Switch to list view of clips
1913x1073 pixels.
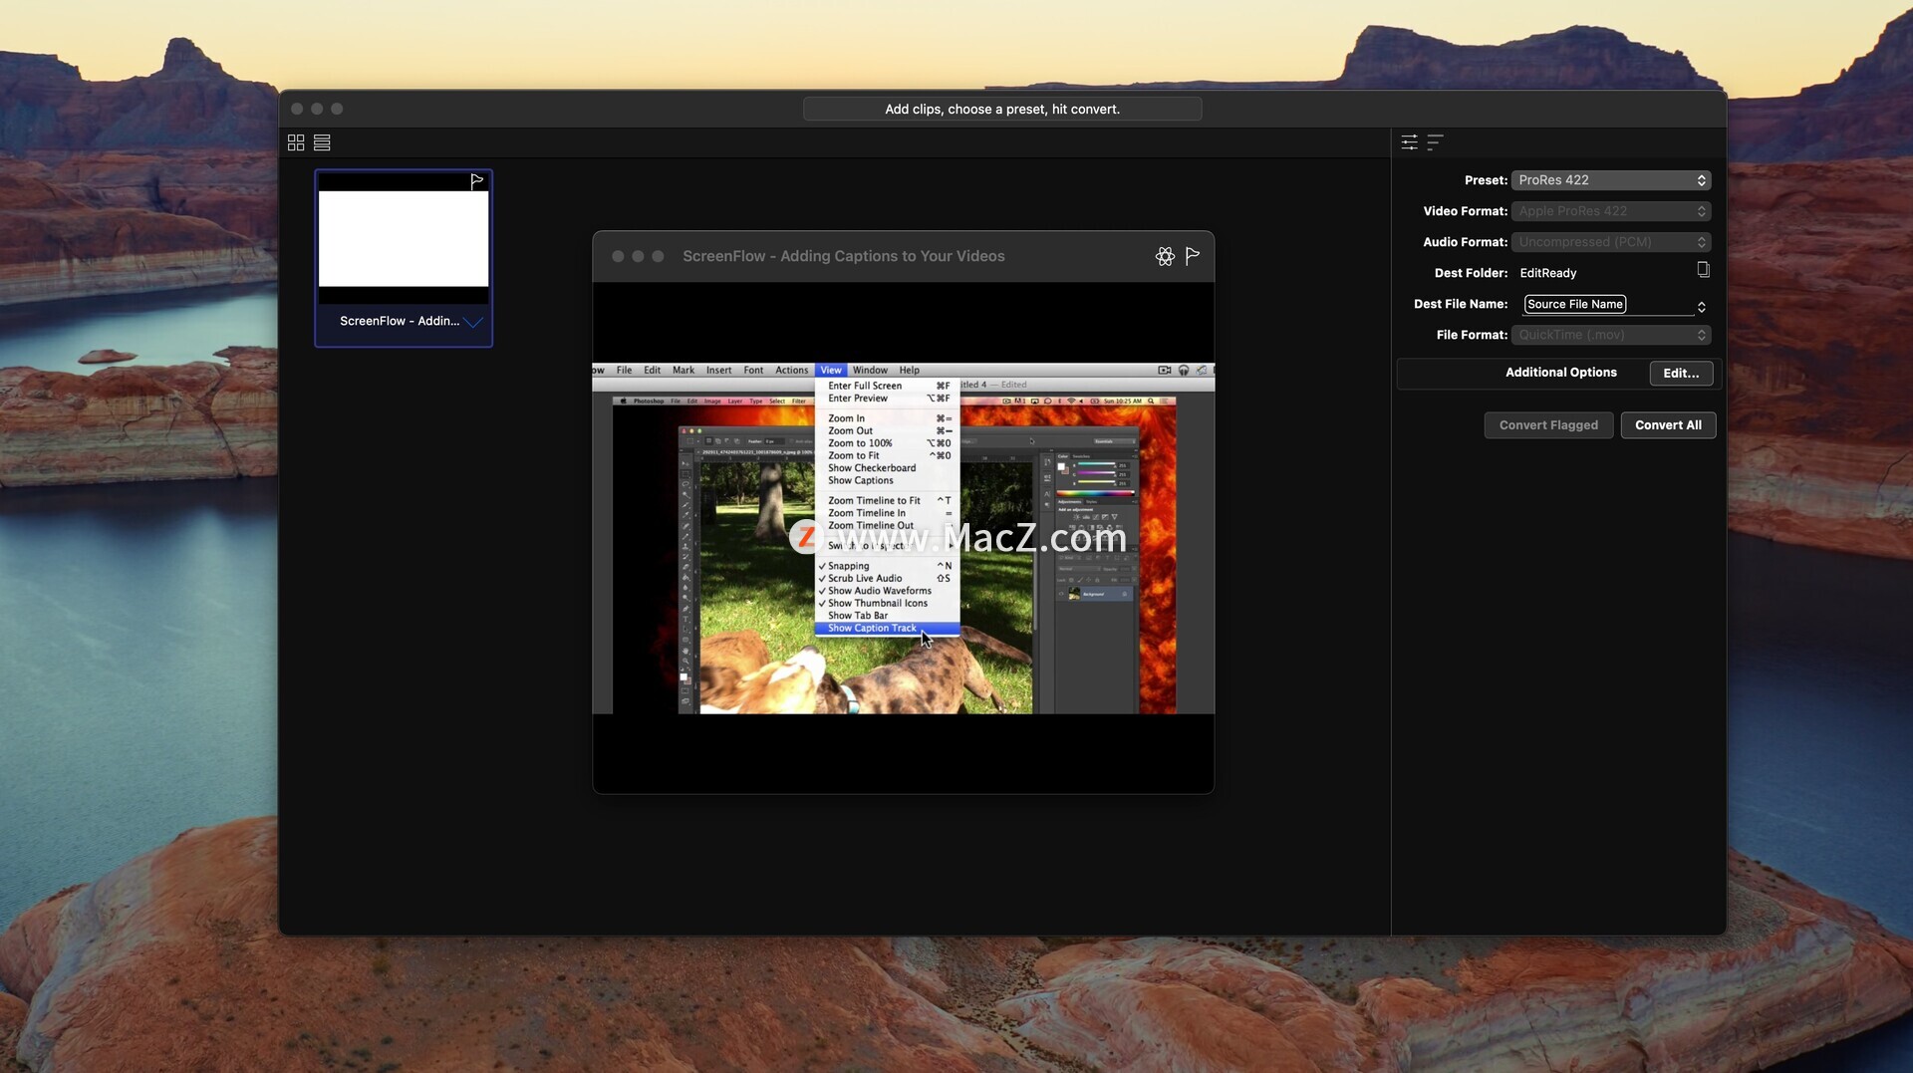click(322, 142)
